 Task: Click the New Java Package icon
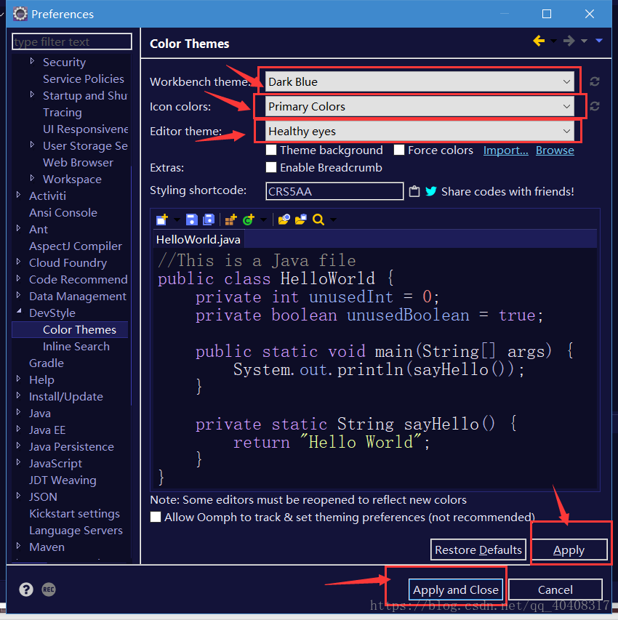tap(230, 220)
